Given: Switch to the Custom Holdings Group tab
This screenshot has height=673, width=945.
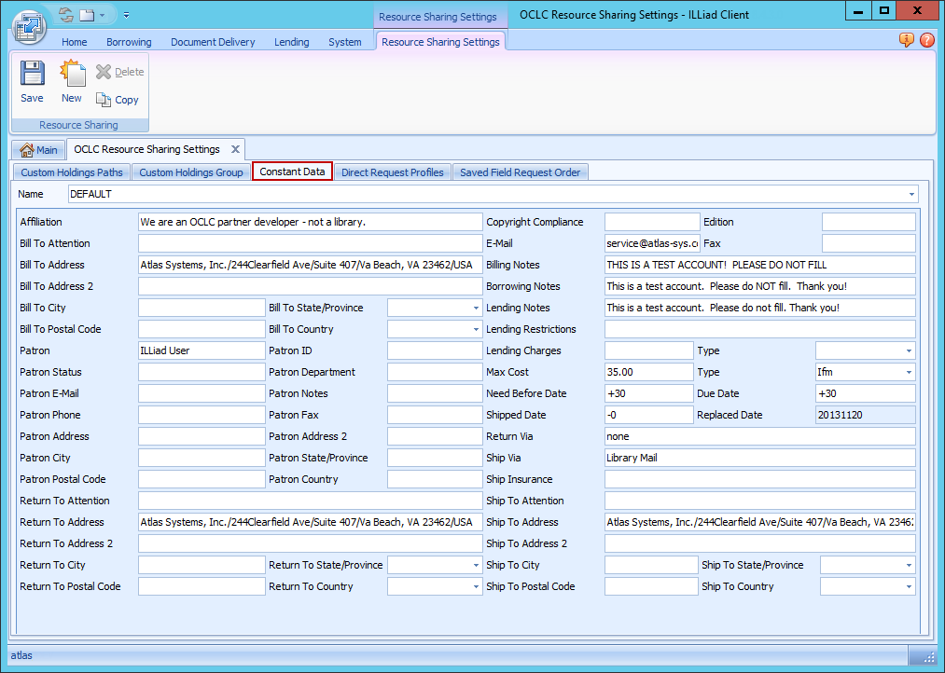Looking at the screenshot, I should 190,172.
